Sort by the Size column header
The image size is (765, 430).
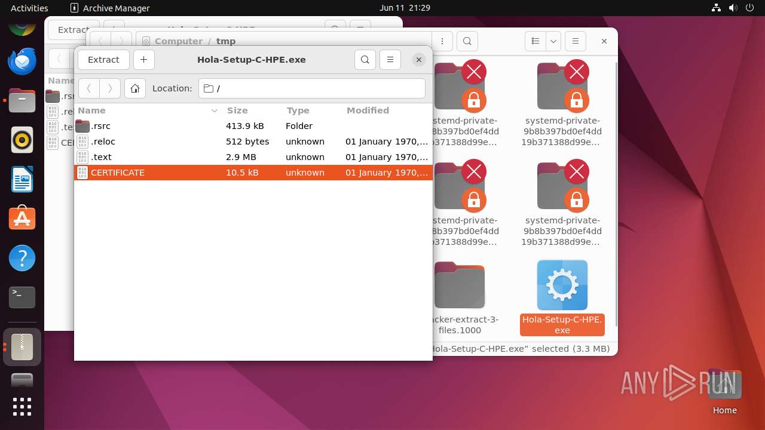click(x=252, y=110)
